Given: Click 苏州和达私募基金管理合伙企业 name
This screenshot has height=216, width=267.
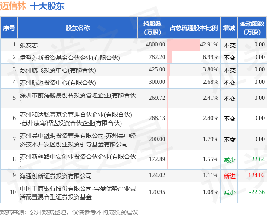Looking at the screenshot, I should [76, 119].
